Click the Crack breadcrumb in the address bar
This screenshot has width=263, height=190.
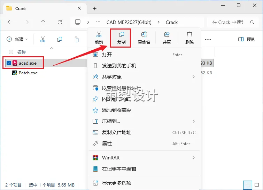pos(172,22)
